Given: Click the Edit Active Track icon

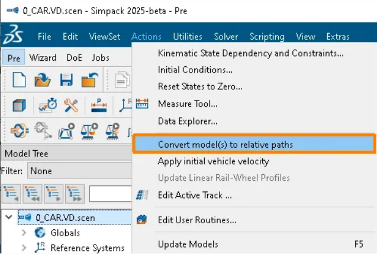Looking at the screenshot, I should 142,195.
